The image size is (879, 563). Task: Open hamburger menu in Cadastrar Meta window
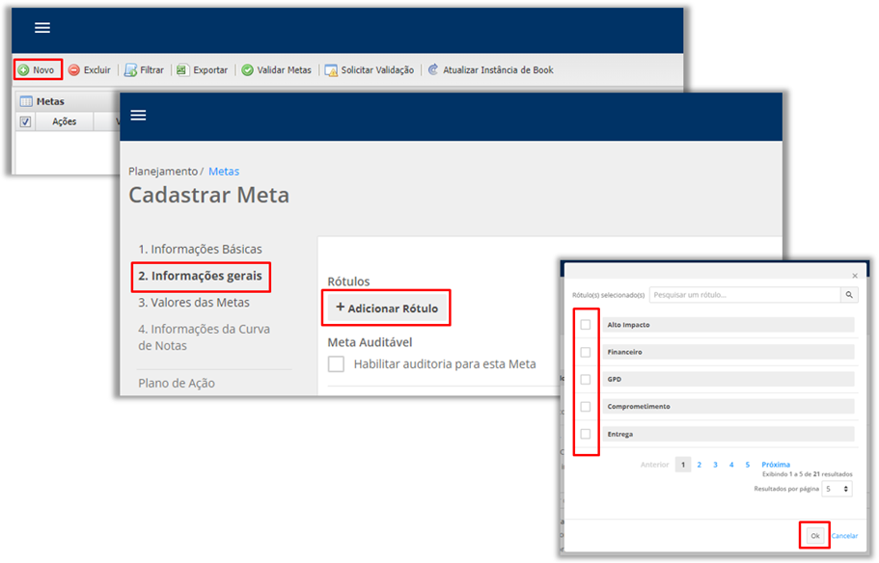click(138, 116)
